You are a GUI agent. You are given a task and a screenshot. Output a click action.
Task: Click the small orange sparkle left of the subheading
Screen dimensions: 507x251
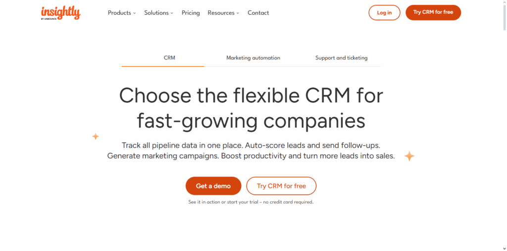pos(96,136)
